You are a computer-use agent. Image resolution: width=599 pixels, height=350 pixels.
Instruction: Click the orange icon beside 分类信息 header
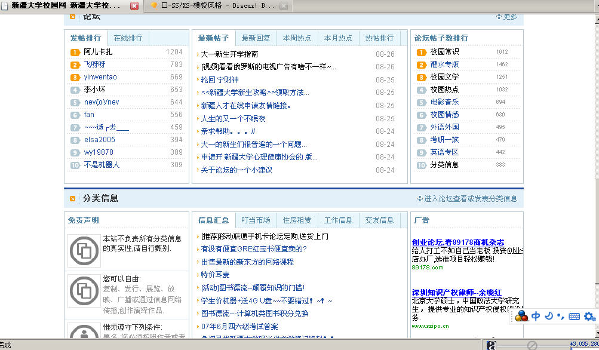pos(73,198)
